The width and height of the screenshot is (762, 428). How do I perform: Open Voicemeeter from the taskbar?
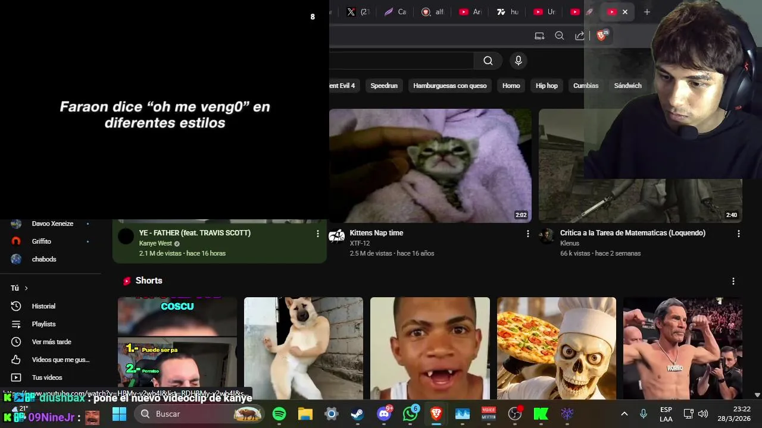pyautogui.click(x=489, y=414)
